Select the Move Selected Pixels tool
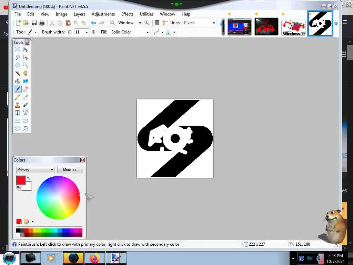The height and width of the screenshot is (265, 353). coord(26,49)
